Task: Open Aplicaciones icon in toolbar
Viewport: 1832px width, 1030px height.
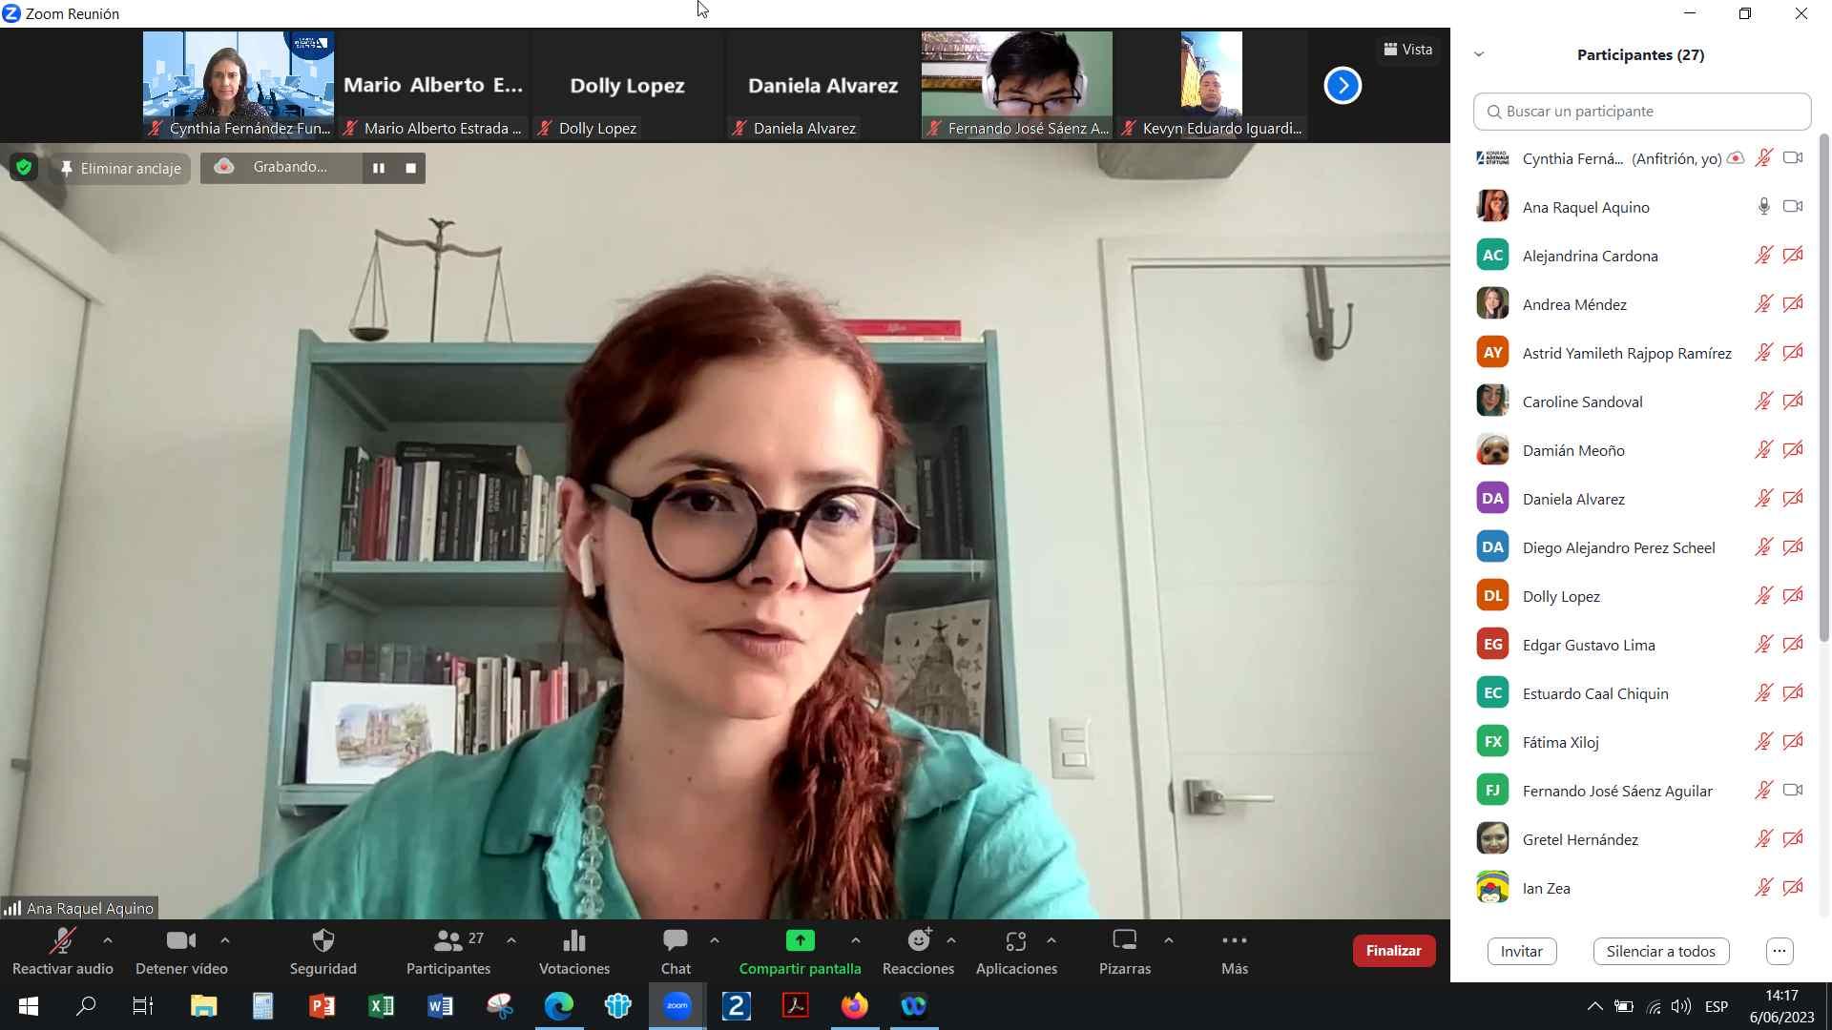Action: 1015,941
